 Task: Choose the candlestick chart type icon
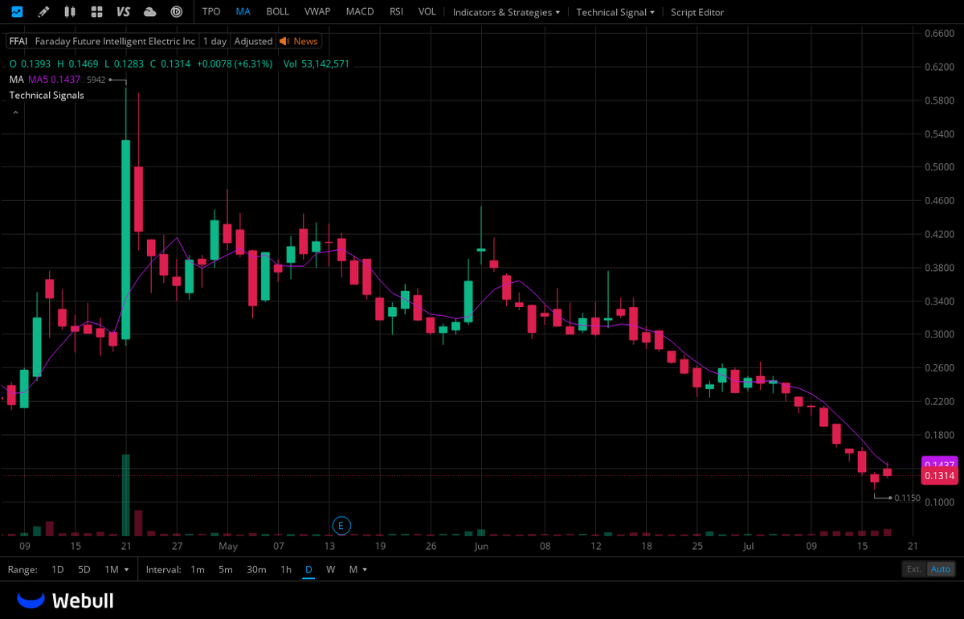point(70,12)
